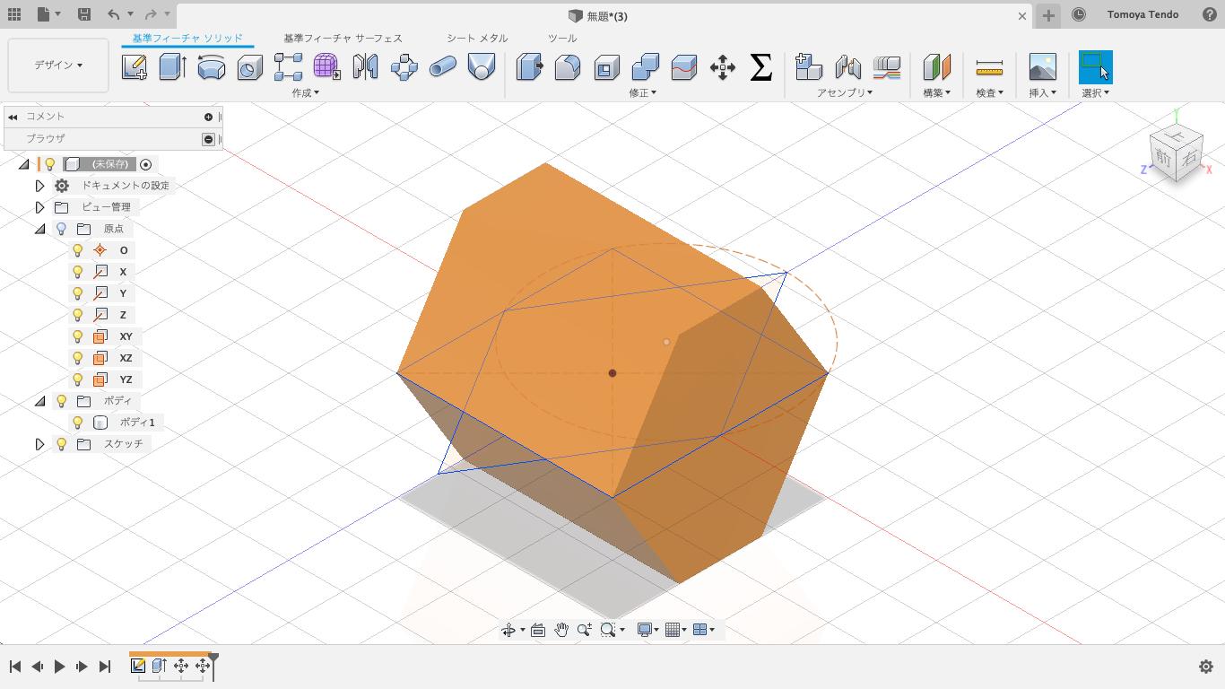Expand the スケッチ folder
Image resolution: width=1225 pixels, height=689 pixels.
point(39,444)
